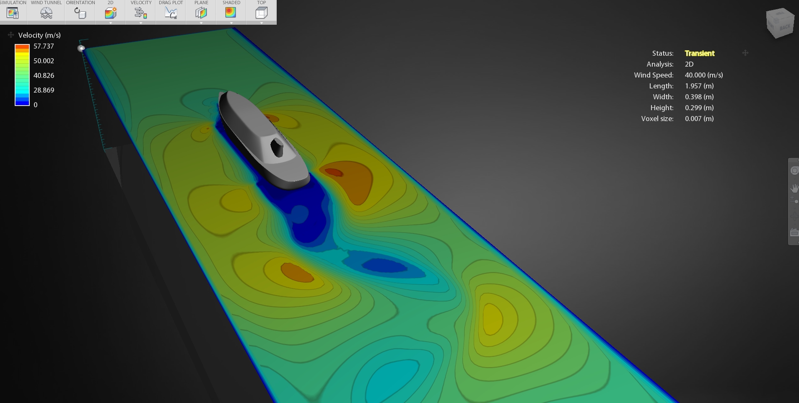This screenshot has width=799, height=403.
Task: Open the Drag Plot graph icon
Action: [171, 13]
